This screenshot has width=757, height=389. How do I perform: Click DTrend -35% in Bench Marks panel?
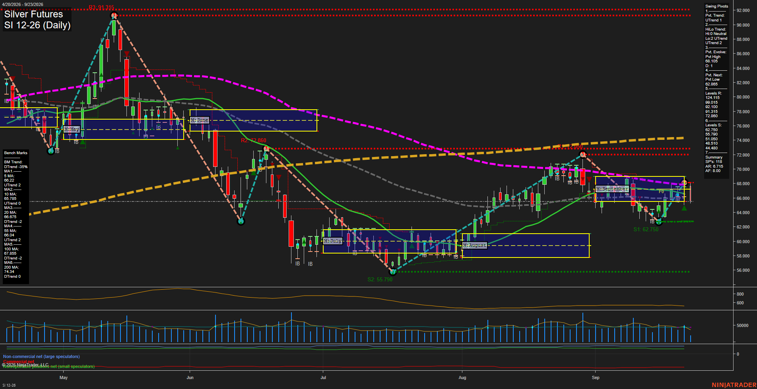16,167
